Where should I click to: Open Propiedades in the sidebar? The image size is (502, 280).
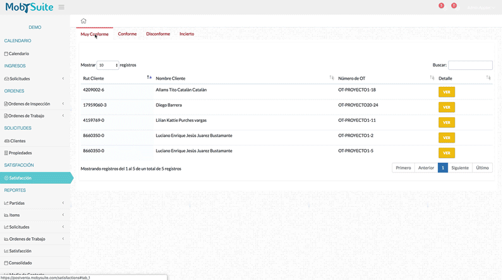tap(34, 153)
